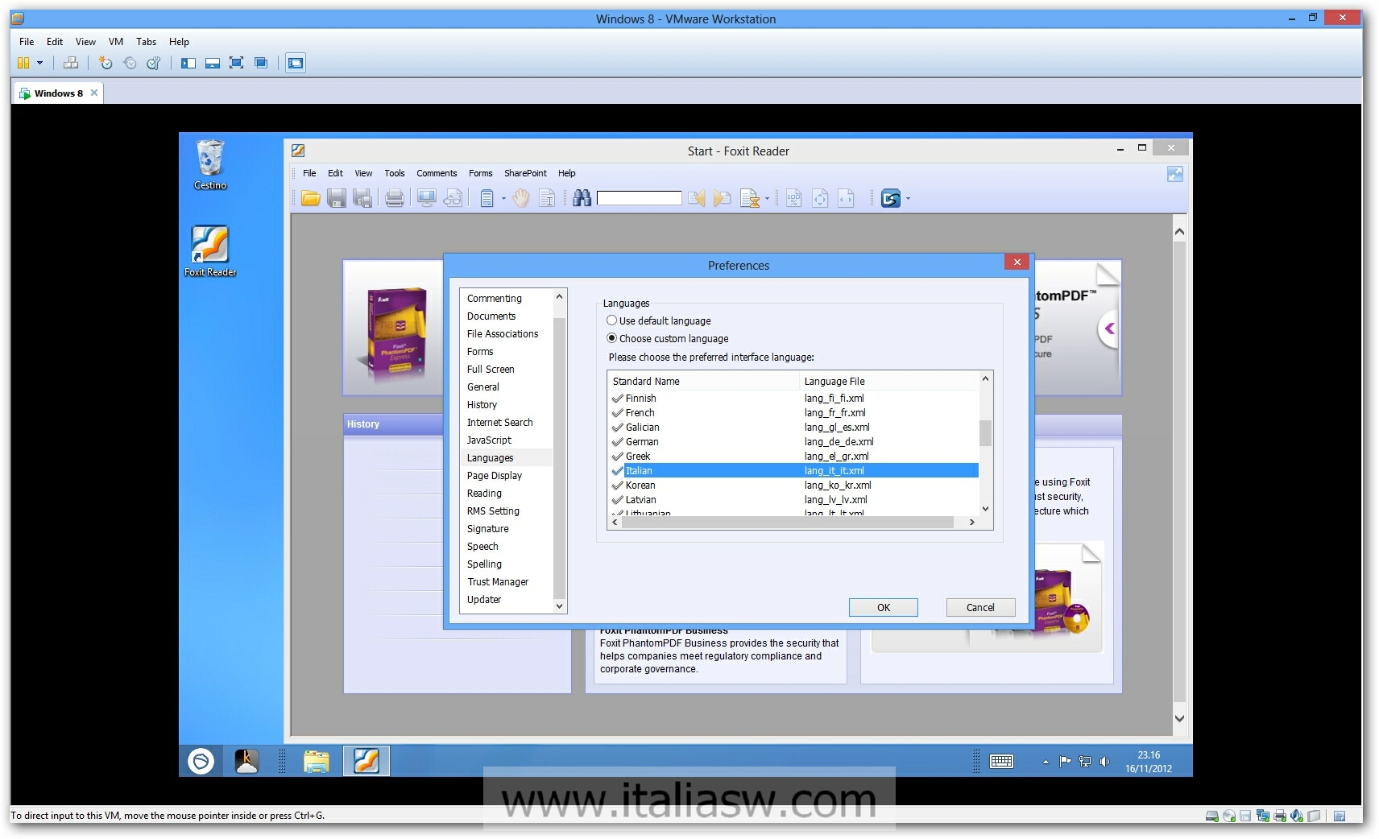
Task: Click the Language File column header
Action: coord(889,381)
